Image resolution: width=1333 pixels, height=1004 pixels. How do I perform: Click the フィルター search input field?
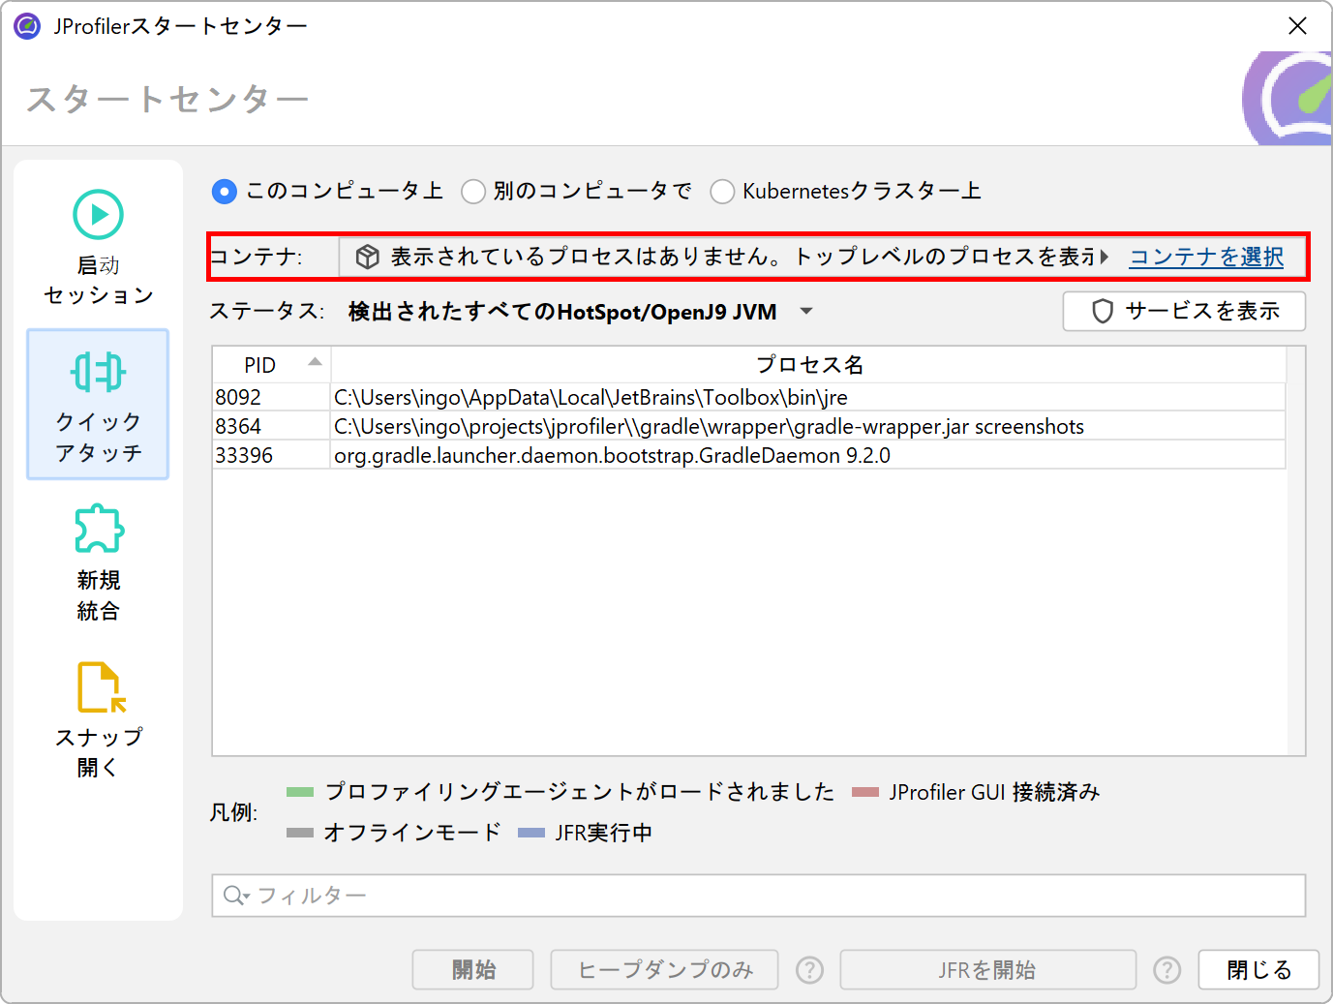click(759, 896)
